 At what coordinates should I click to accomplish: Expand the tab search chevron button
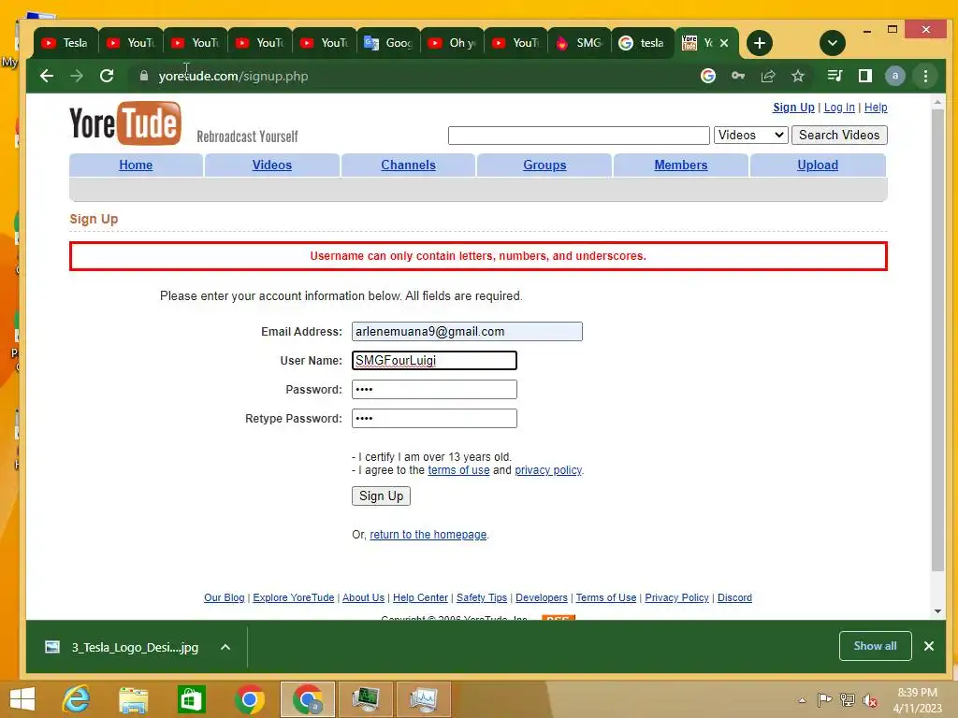[832, 43]
